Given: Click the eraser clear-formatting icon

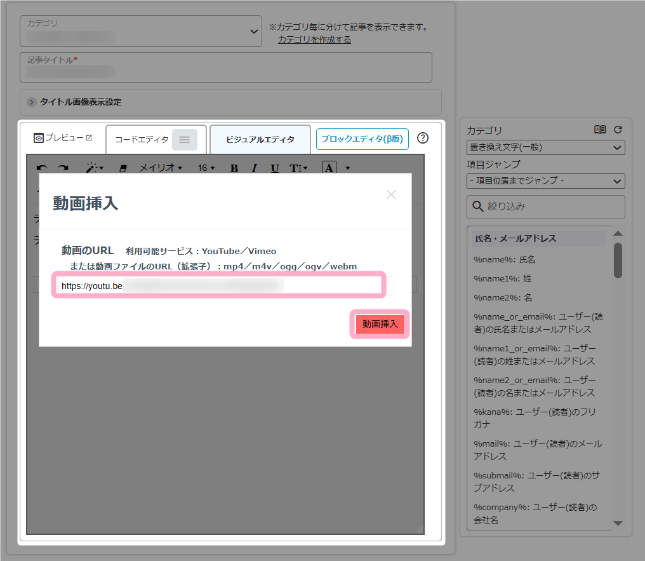Looking at the screenshot, I should [123, 168].
